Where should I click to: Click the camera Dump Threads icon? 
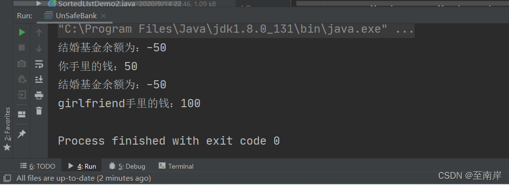22,64
